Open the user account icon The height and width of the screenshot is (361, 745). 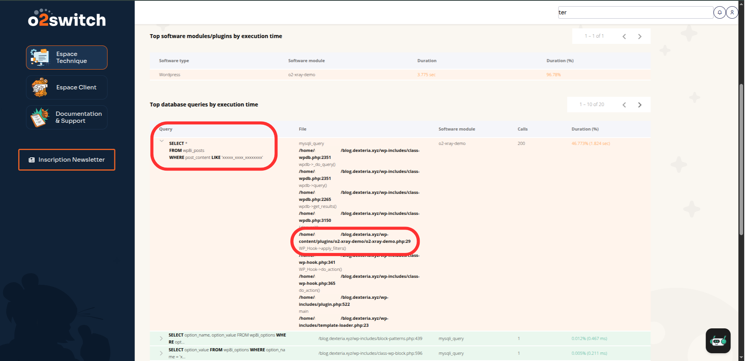click(732, 12)
